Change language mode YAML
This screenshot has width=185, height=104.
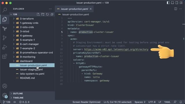(167, 102)
